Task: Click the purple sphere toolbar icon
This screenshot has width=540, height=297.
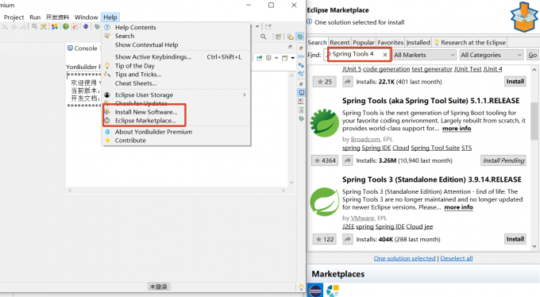Action: [86, 26]
